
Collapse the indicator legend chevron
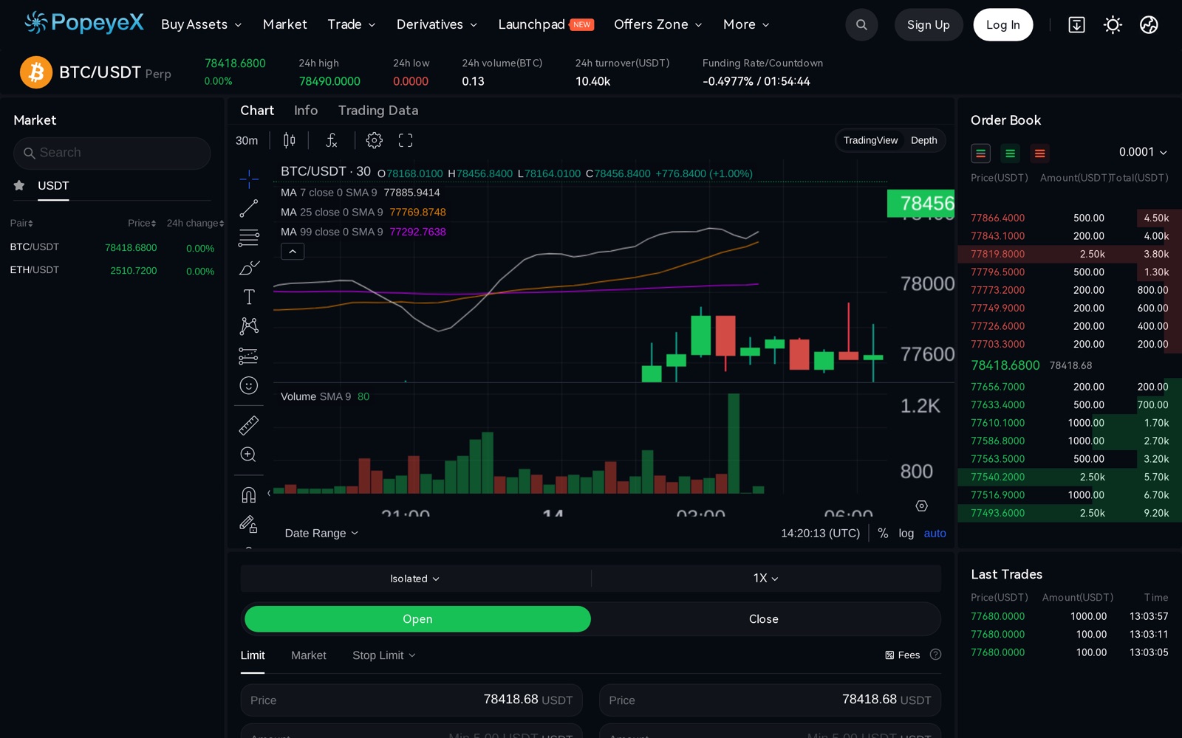[x=293, y=252]
